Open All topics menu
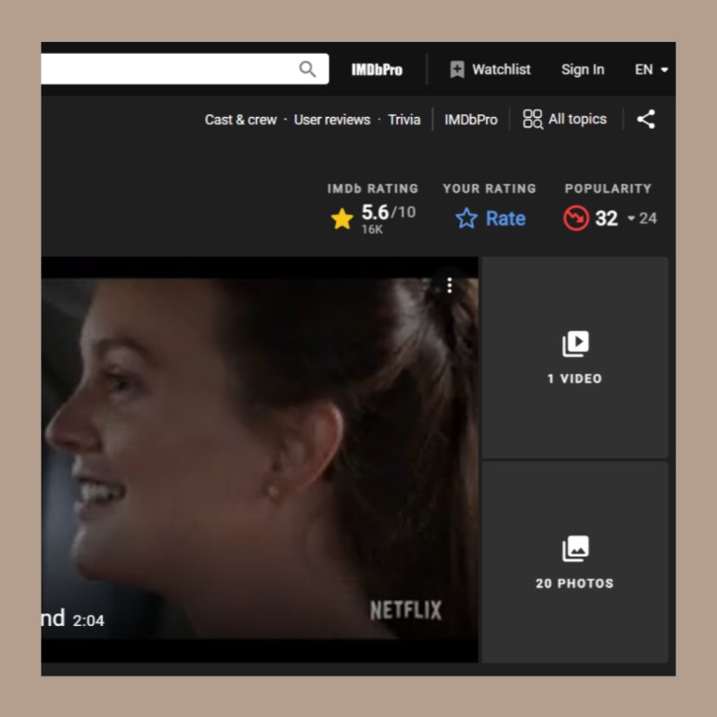Image resolution: width=717 pixels, height=717 pixels. tap(565, 120)
